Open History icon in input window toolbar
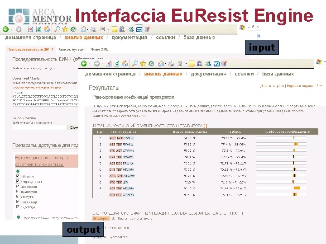 (73, 29)
